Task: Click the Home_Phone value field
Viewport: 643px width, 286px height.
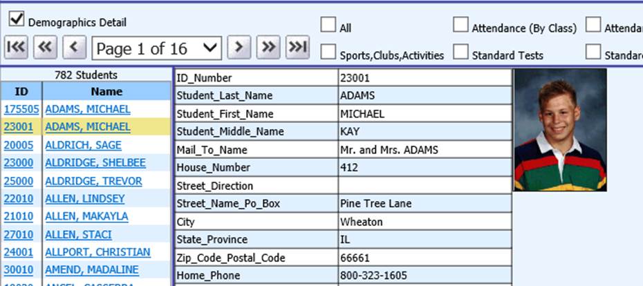Action: tap(425, 276)
